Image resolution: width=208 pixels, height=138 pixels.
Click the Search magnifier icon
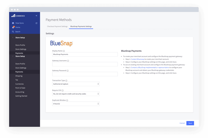pos(13,32)
